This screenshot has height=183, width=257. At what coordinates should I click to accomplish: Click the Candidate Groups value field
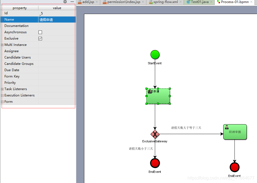(x=57, y=64)
